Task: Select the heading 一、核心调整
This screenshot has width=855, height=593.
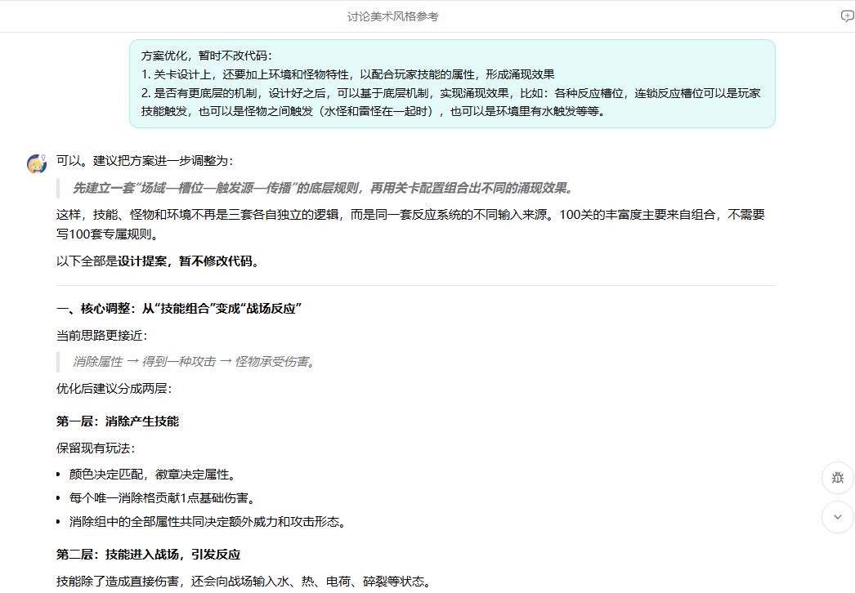Action: [179, 309]
